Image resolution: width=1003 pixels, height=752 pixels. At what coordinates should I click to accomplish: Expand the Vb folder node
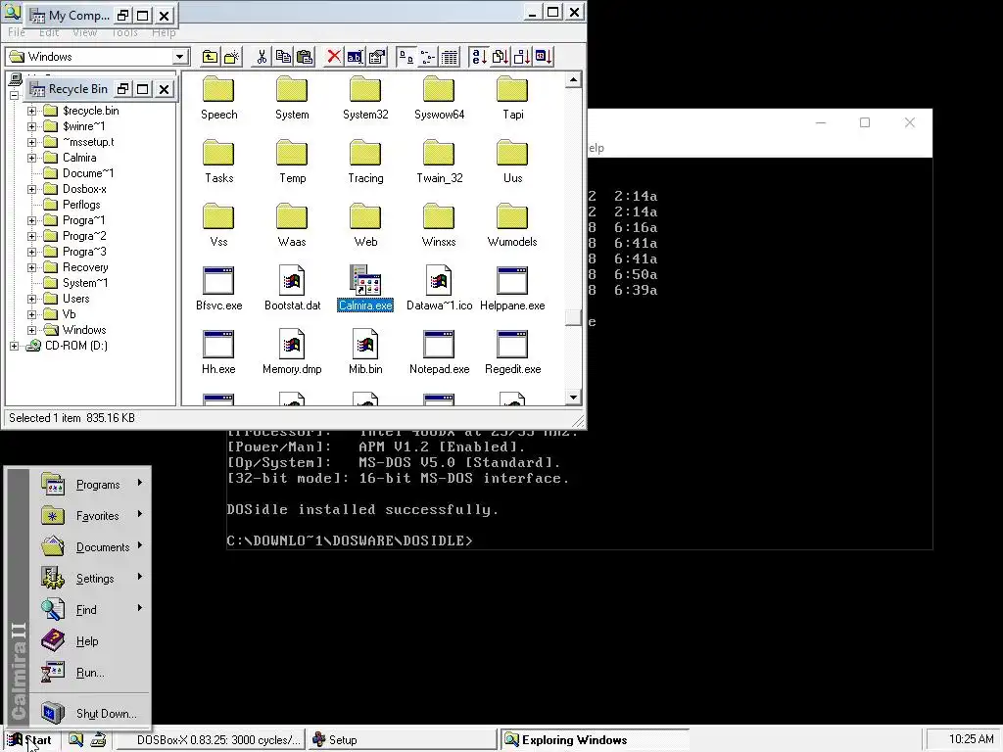coord(31,314)
